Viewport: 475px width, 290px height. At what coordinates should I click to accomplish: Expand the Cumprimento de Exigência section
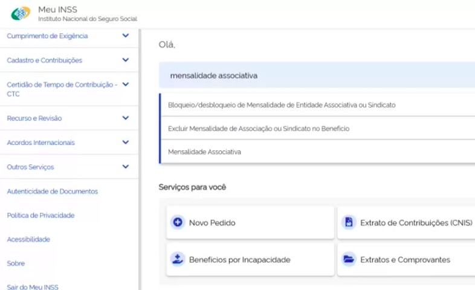coord(126,36)
